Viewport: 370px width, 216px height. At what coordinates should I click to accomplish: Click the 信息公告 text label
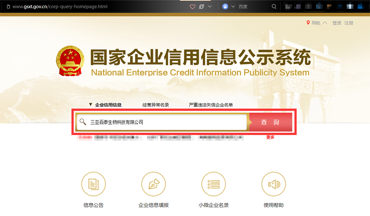93,205
